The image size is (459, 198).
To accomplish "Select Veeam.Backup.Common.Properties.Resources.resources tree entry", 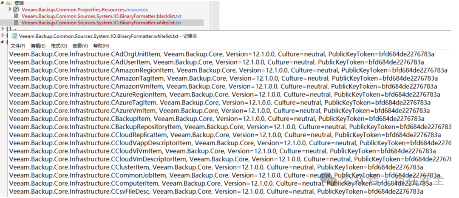I will pyautogui.click(x=85, y=10).
